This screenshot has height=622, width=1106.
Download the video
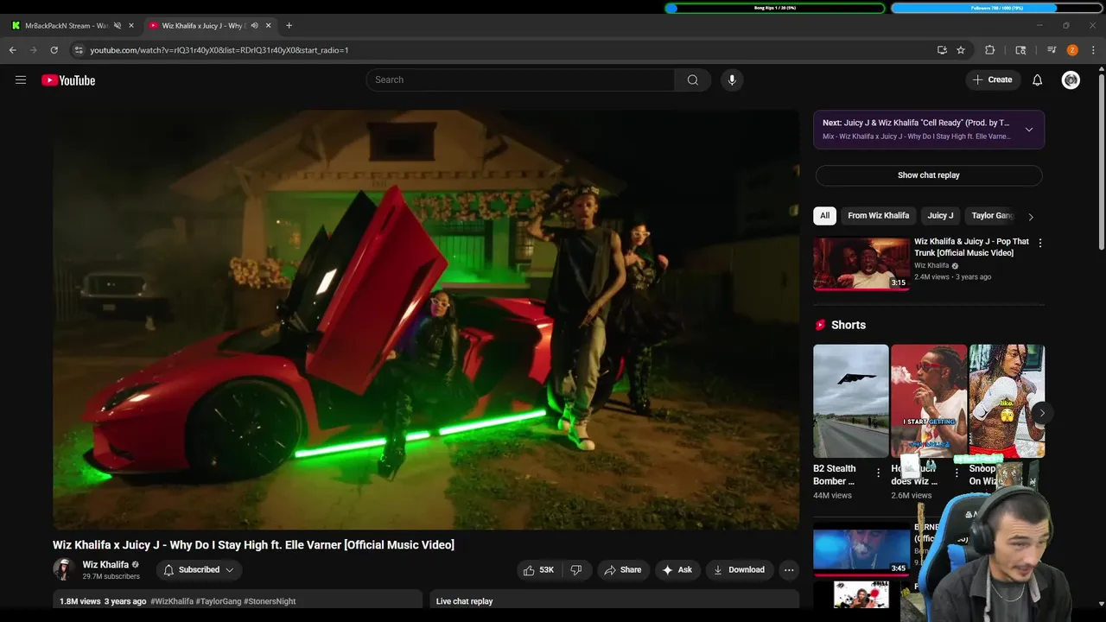point(739,569)
